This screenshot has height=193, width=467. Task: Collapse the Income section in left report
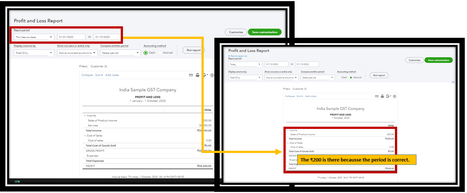pos(85,116)
